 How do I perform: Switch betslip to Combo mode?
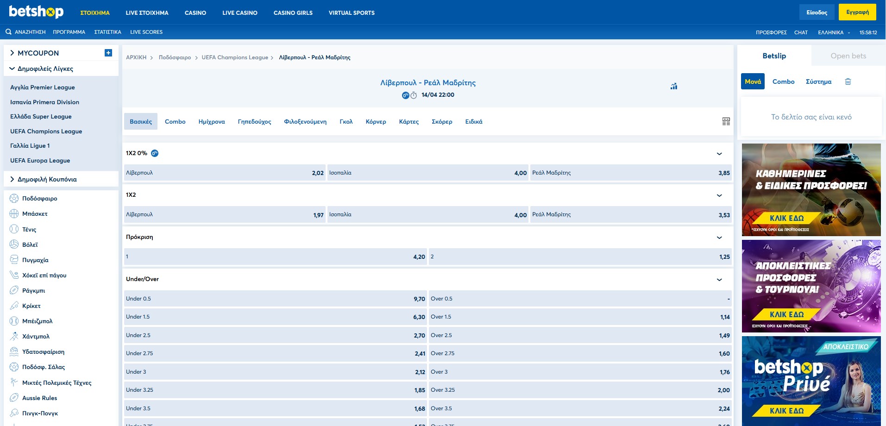click(783, 81)
